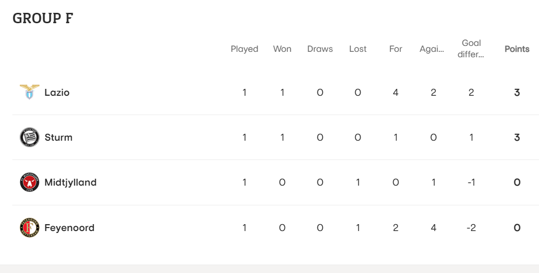The width and height of the screenshot is (539, 273).
Task: Open the Feyenoord team link
Action: (x=70, y=228)
